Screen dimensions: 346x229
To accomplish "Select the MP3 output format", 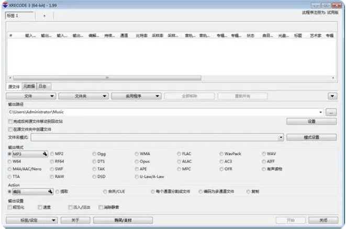I will (9, 154).
